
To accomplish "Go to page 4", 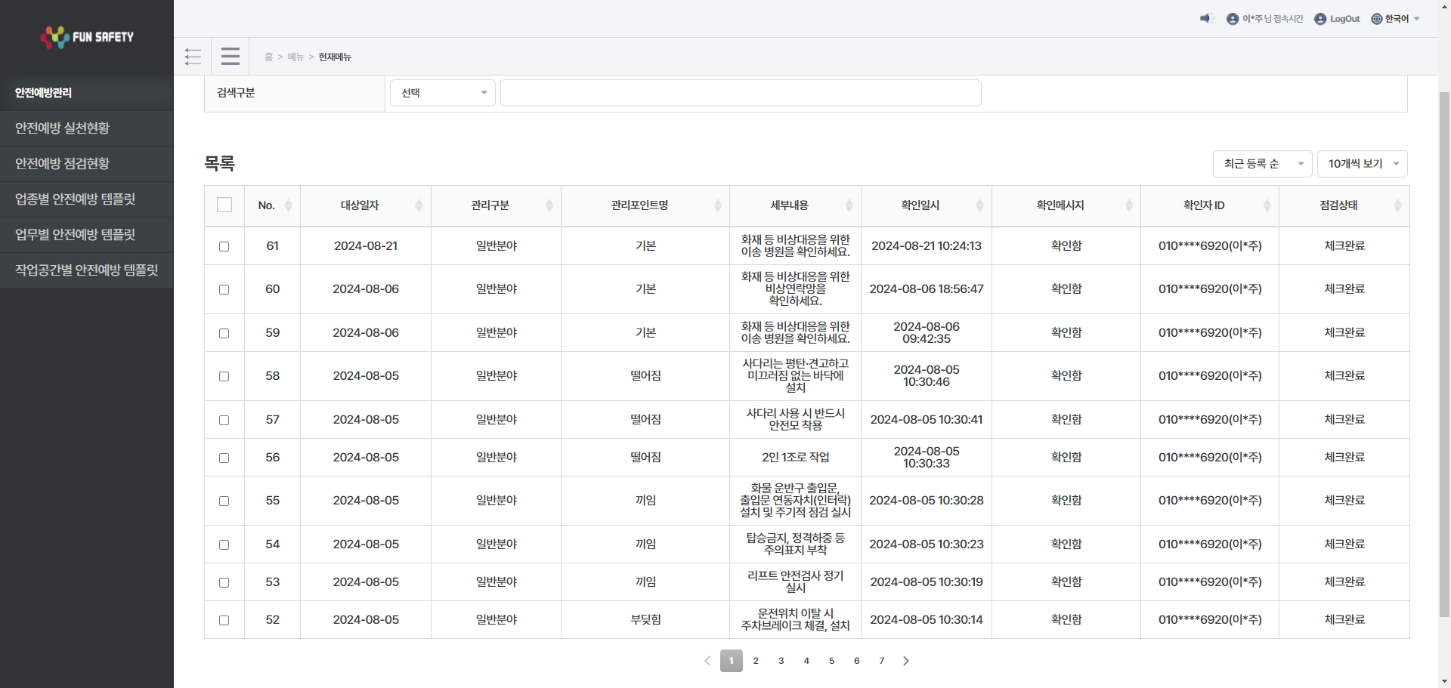I will pyautogui.click(x=806, y=661).
